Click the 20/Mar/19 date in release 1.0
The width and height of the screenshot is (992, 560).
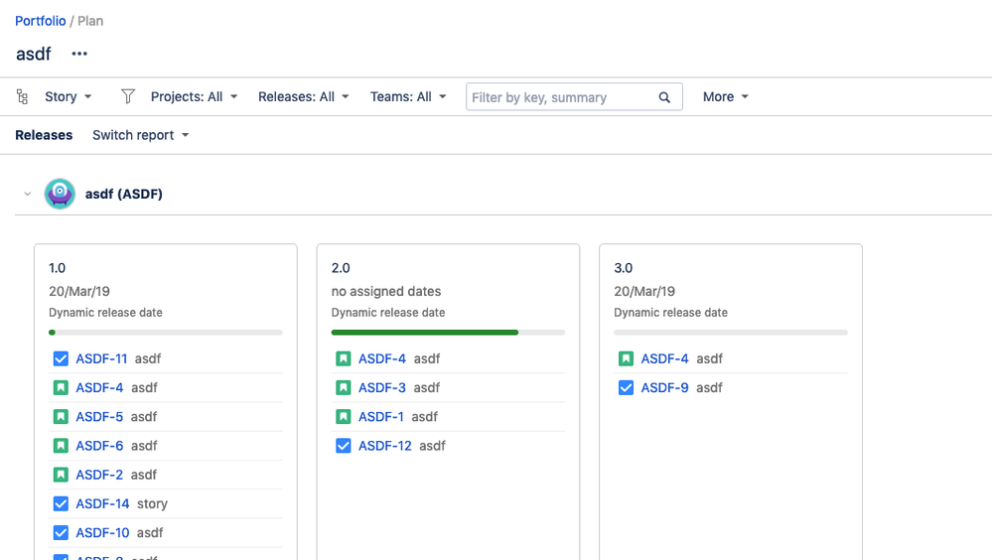[79, 292]
